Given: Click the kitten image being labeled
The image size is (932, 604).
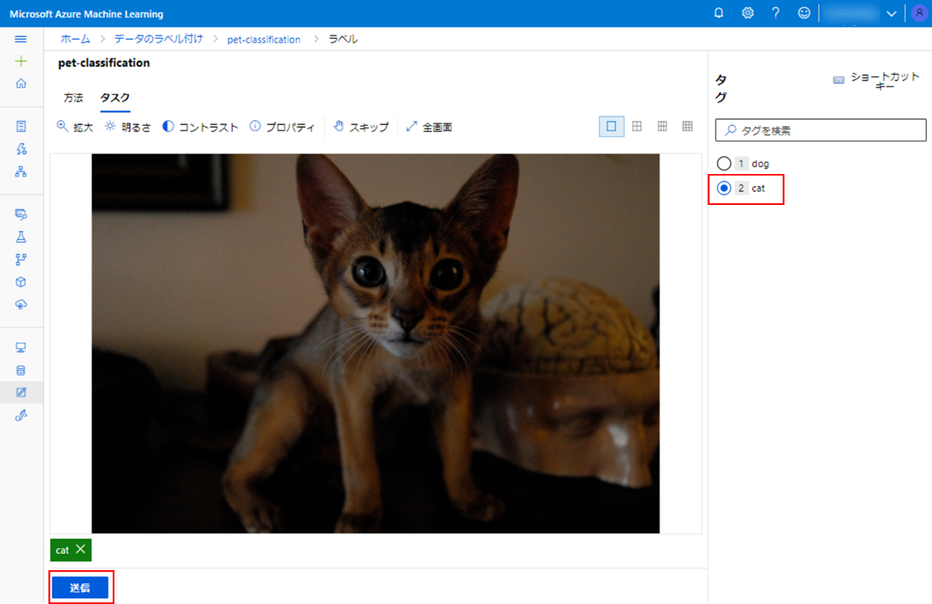Looking at the screenshot, I should pos(376,344).
